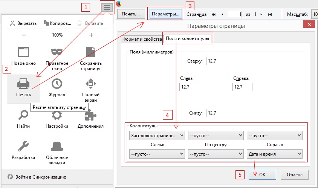Click the top margin 'Сверху' field

pyautogui.click(x=216, y=61)
